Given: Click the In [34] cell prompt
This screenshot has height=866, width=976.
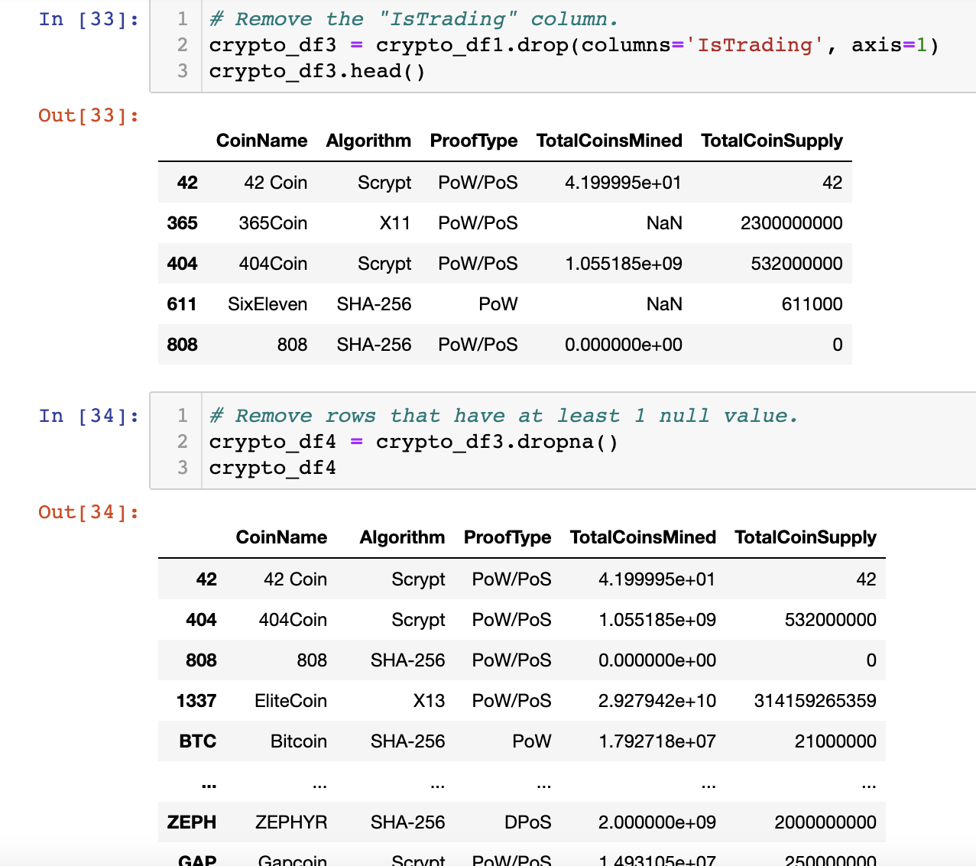Looking at the screenshot, I should click(x=89, y=416).
